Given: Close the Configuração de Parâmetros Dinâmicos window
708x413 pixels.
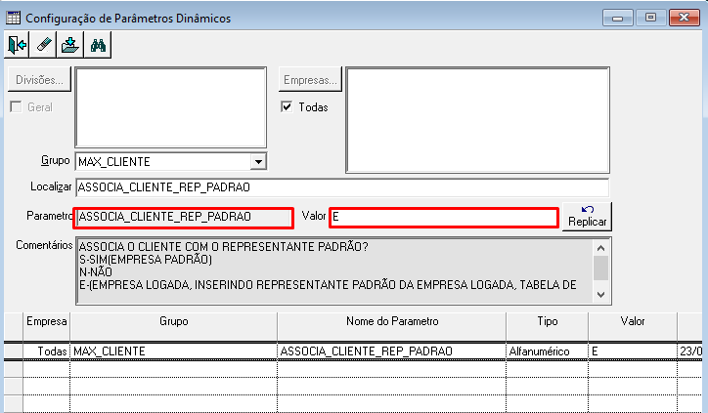Looking at the screenshot, I should click(x=685, y=18).
